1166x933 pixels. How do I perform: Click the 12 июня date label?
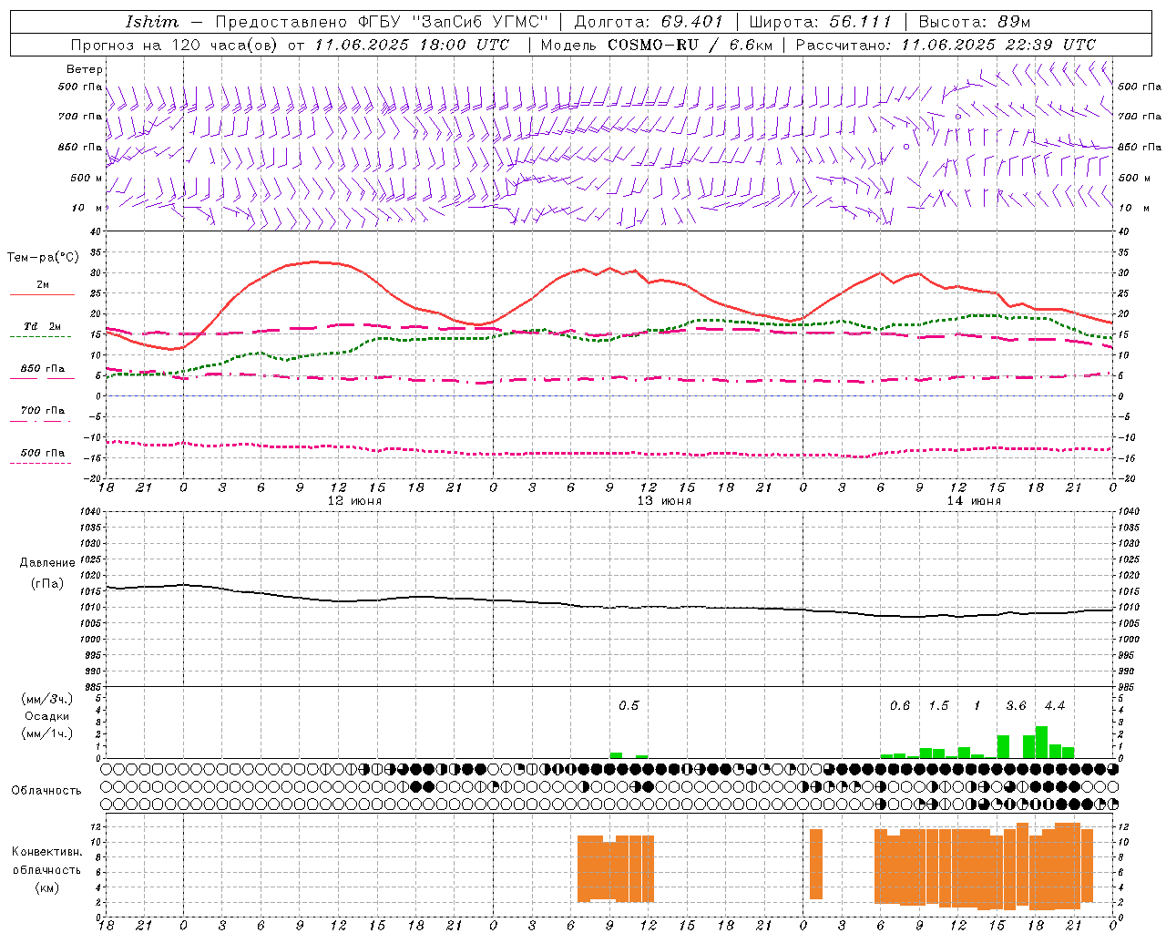pos(354,501)
